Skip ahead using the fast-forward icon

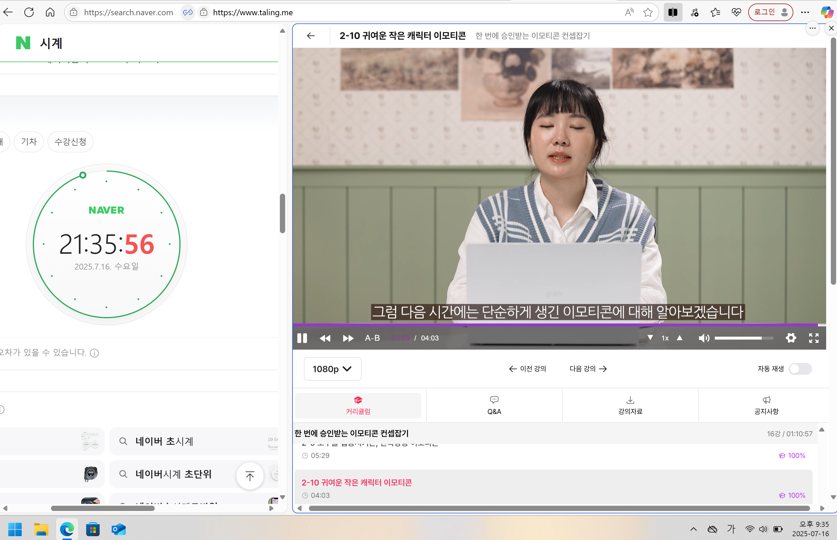(348, 338)
